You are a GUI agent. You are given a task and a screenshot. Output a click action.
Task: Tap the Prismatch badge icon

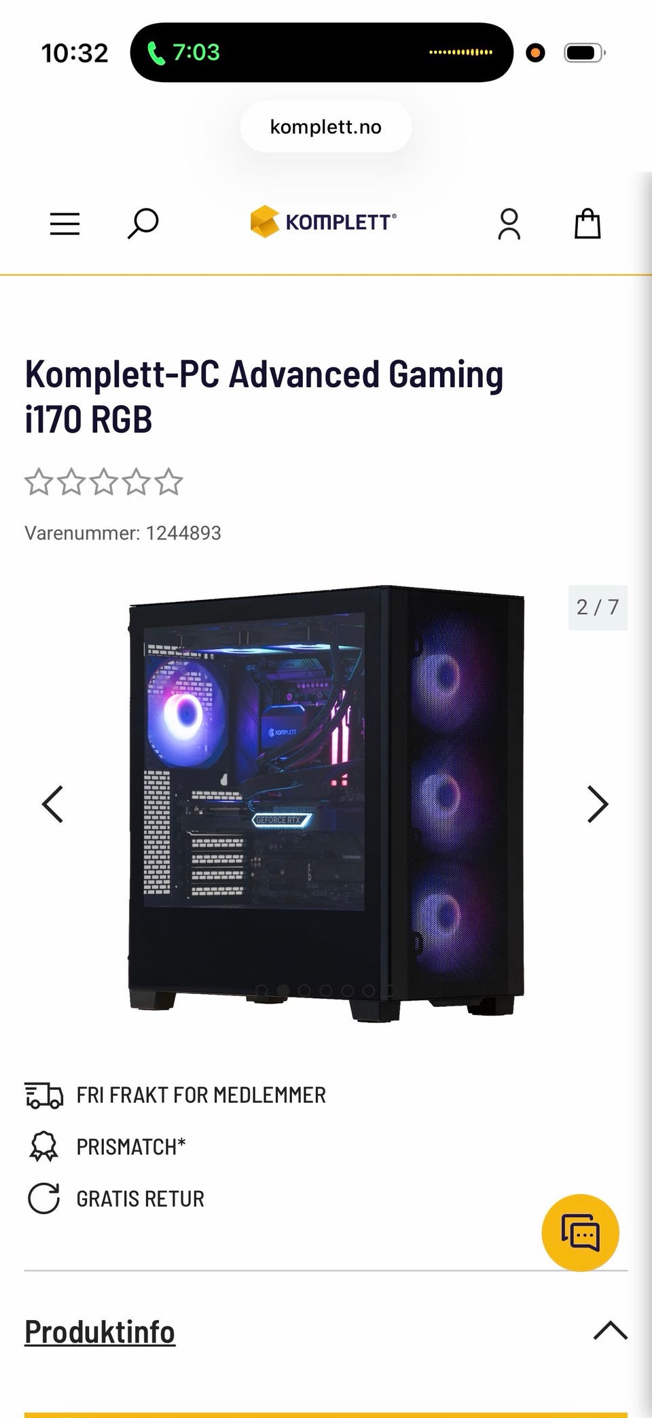[44, 1146]
